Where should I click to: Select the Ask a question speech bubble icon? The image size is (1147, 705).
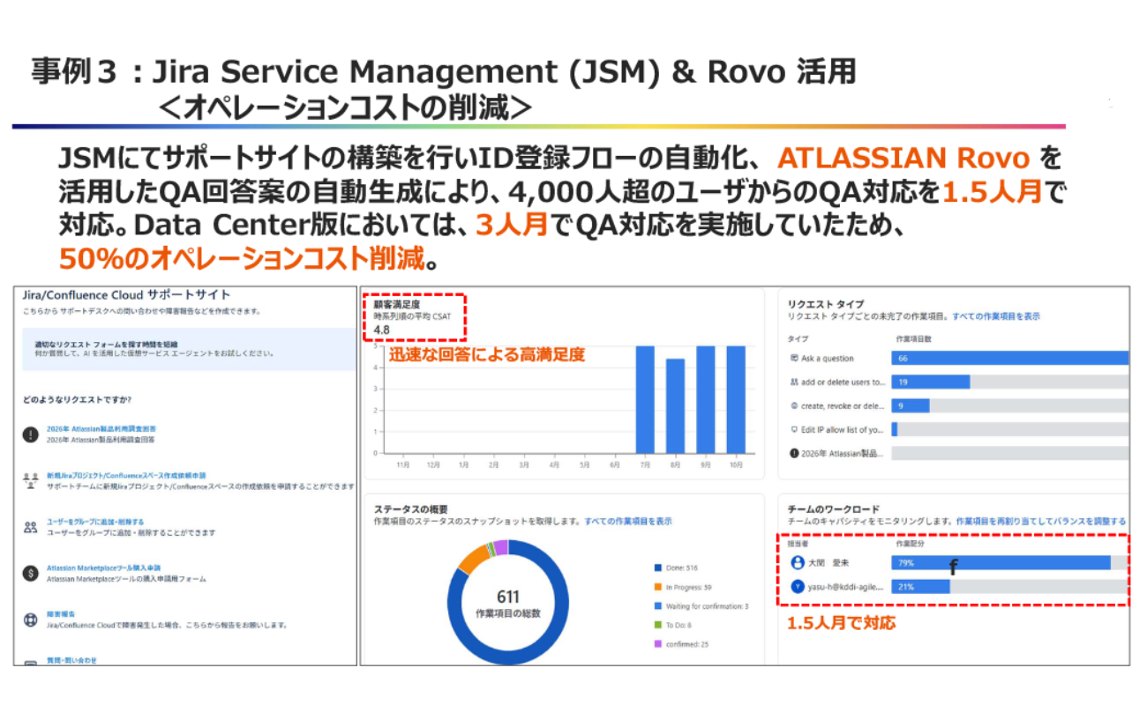(797, 358)
